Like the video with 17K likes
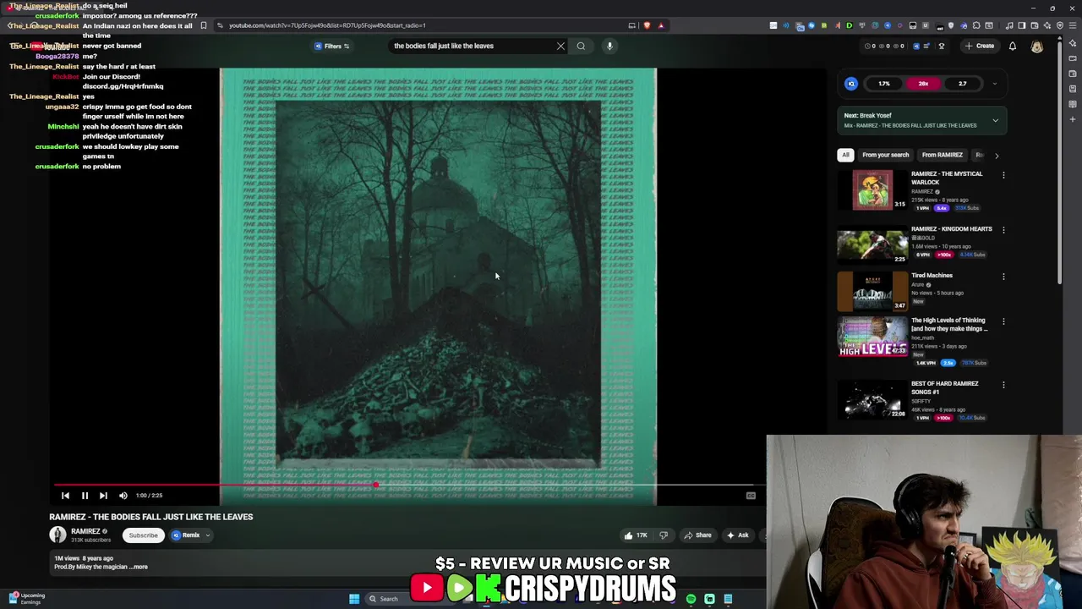1082x609 pixels. pyautogui.click(x=636, y=535)
